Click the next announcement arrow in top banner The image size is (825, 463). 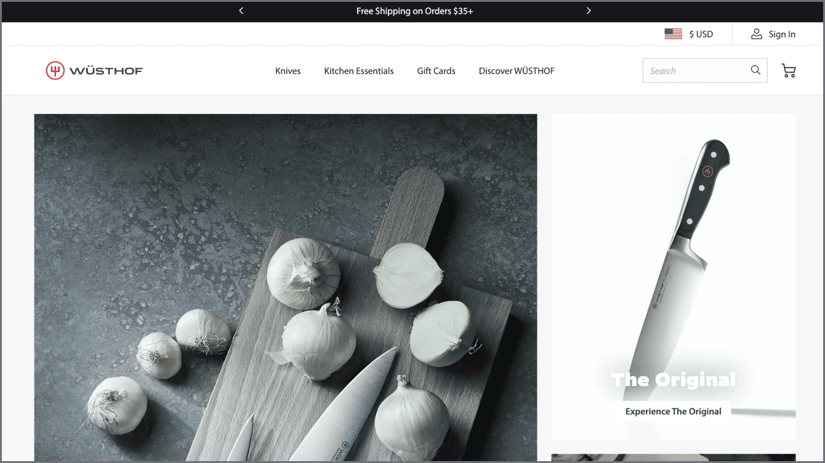tap(589, 10)
